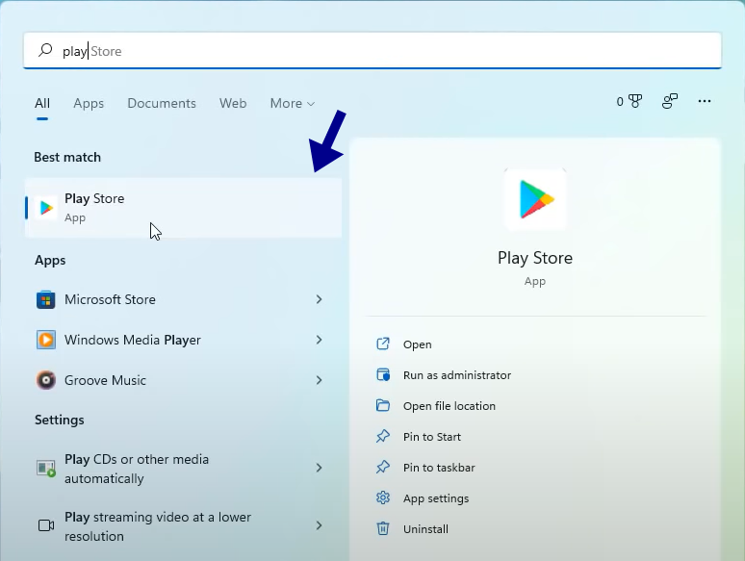Click the small Play Store icon in best match

(x=46, y=208)
